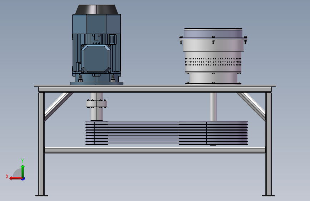Select the vertical shaft beneath the drum
This screenshot has width=310, height=201.
pyautogui.click(x=213, y=107)
